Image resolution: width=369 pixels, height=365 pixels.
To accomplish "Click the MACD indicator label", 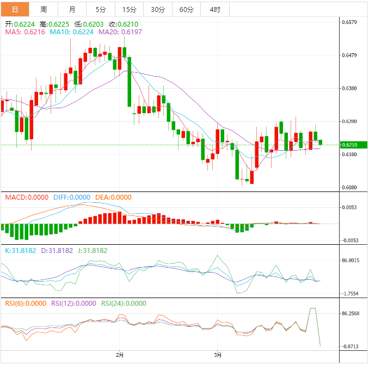I will point(27,197).
